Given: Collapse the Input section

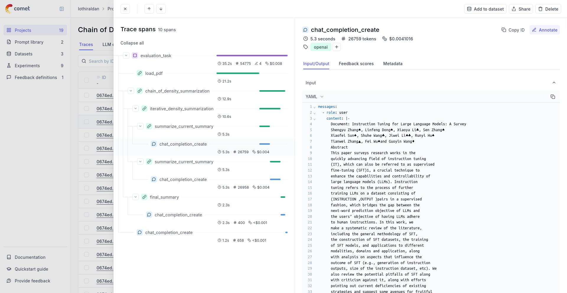Looking at the screenshot, I should click(554, 83).
